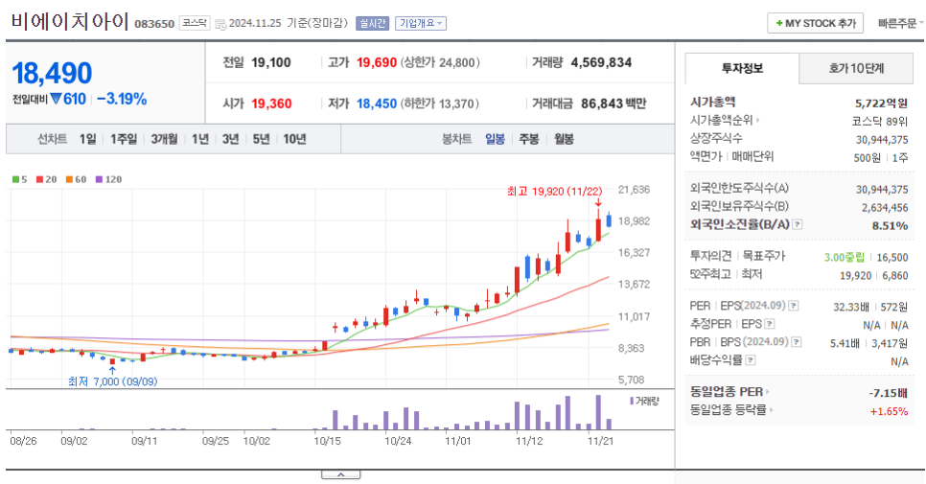Expand 동일업종 PER arrow link
Screen dimensions: 926x484
point(767,391)
